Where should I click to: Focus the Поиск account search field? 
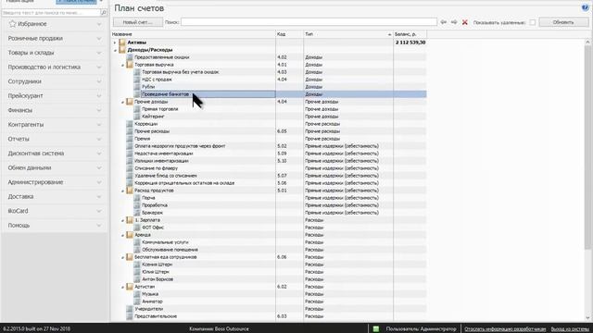click(x=309, y=22)
